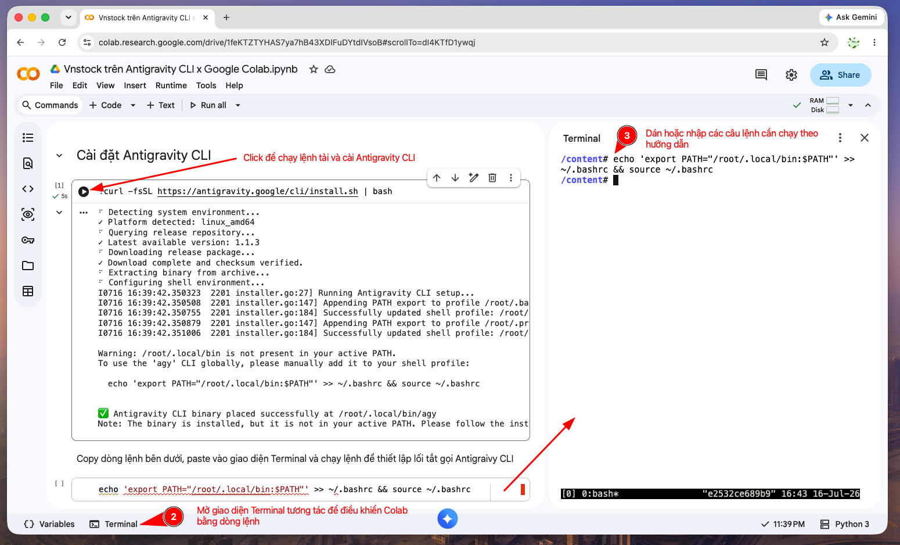Click the Python 3 runtime indicator
This screenshot has height=545, width=900.
845,524
